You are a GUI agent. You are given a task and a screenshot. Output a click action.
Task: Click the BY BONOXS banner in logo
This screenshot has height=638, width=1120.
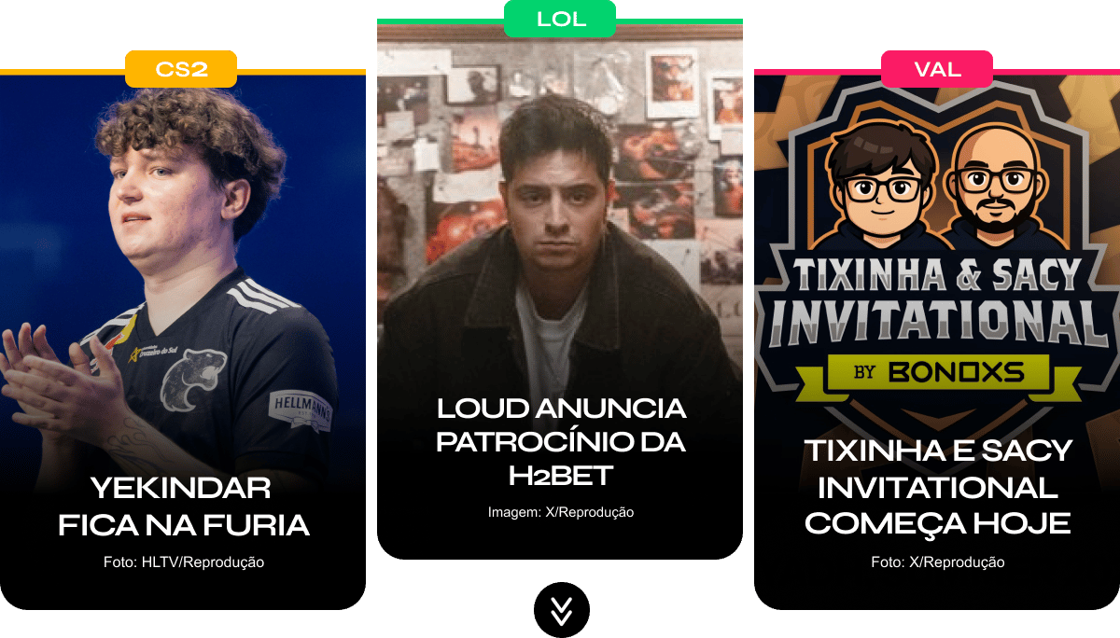(937, 373)
